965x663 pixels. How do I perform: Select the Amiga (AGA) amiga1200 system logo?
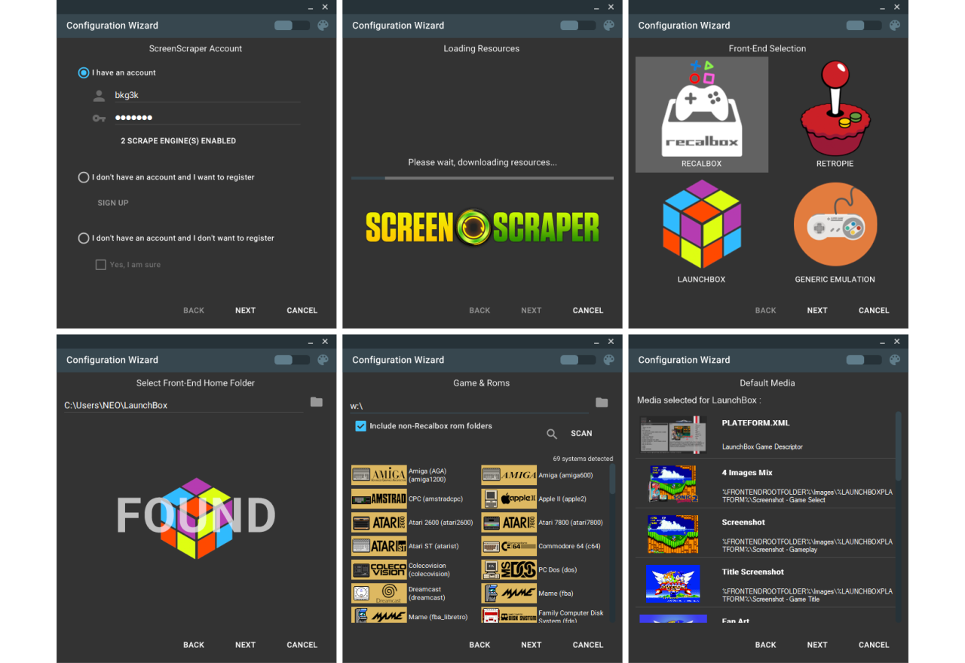pos(378,475)
